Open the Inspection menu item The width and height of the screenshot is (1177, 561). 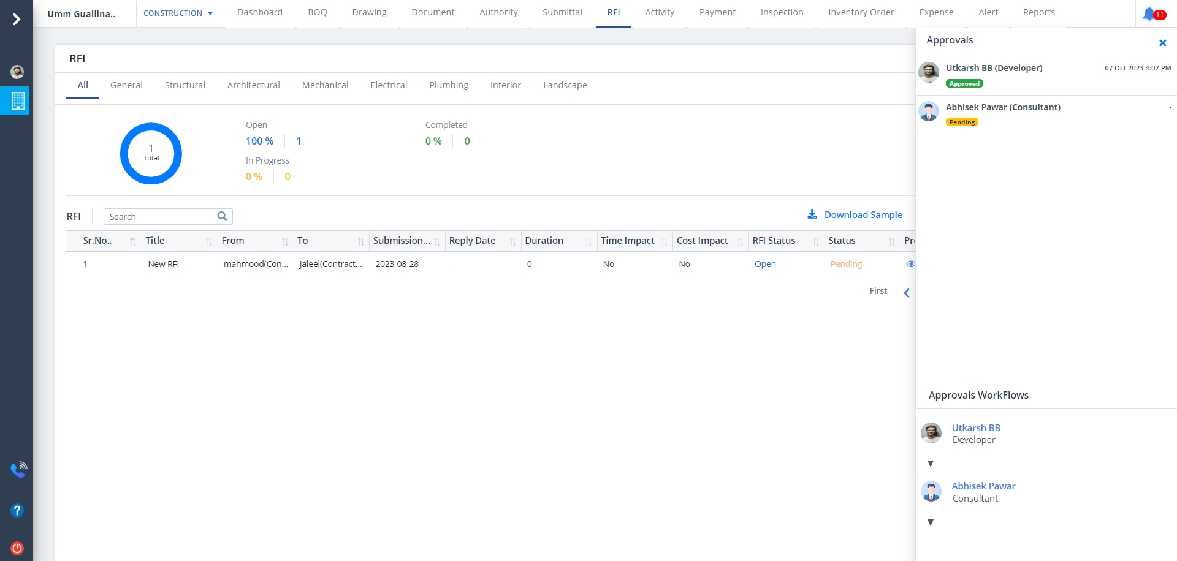pos(782,12)
